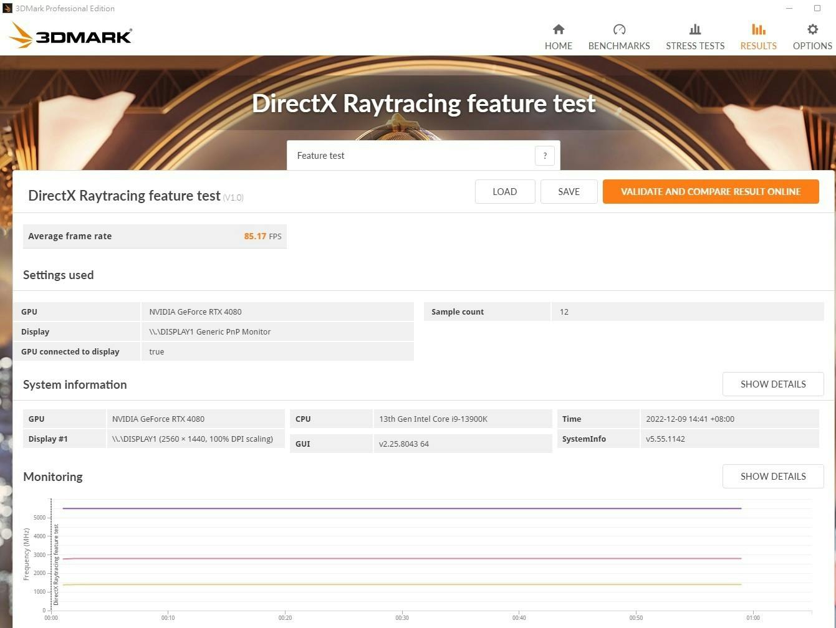Select the RESULTS tab
The width and height of the screenshot is (836, 628).
758,37
